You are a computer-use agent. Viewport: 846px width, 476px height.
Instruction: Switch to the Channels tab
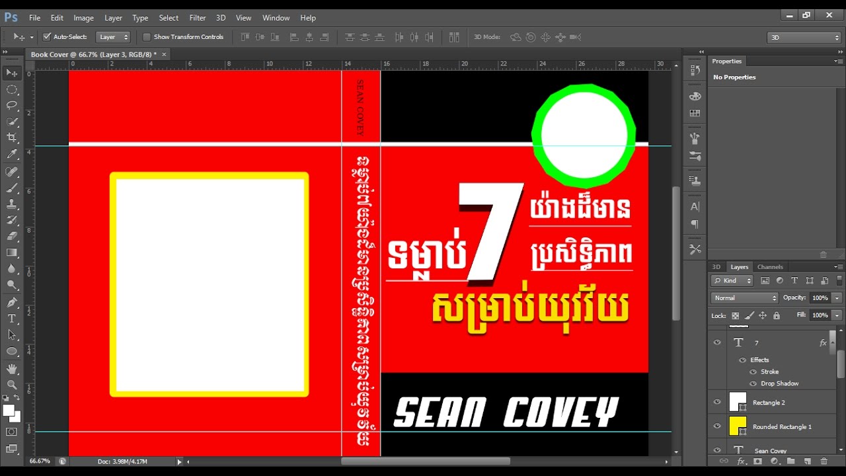pos(770,267)
